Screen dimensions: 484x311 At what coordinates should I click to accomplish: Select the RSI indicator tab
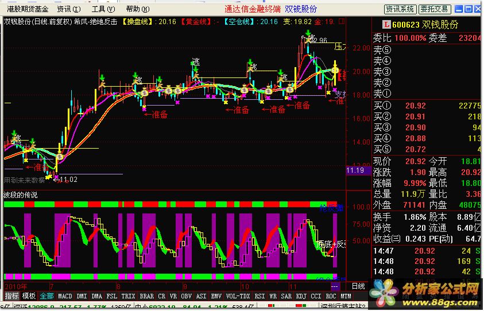click(260, 296)
